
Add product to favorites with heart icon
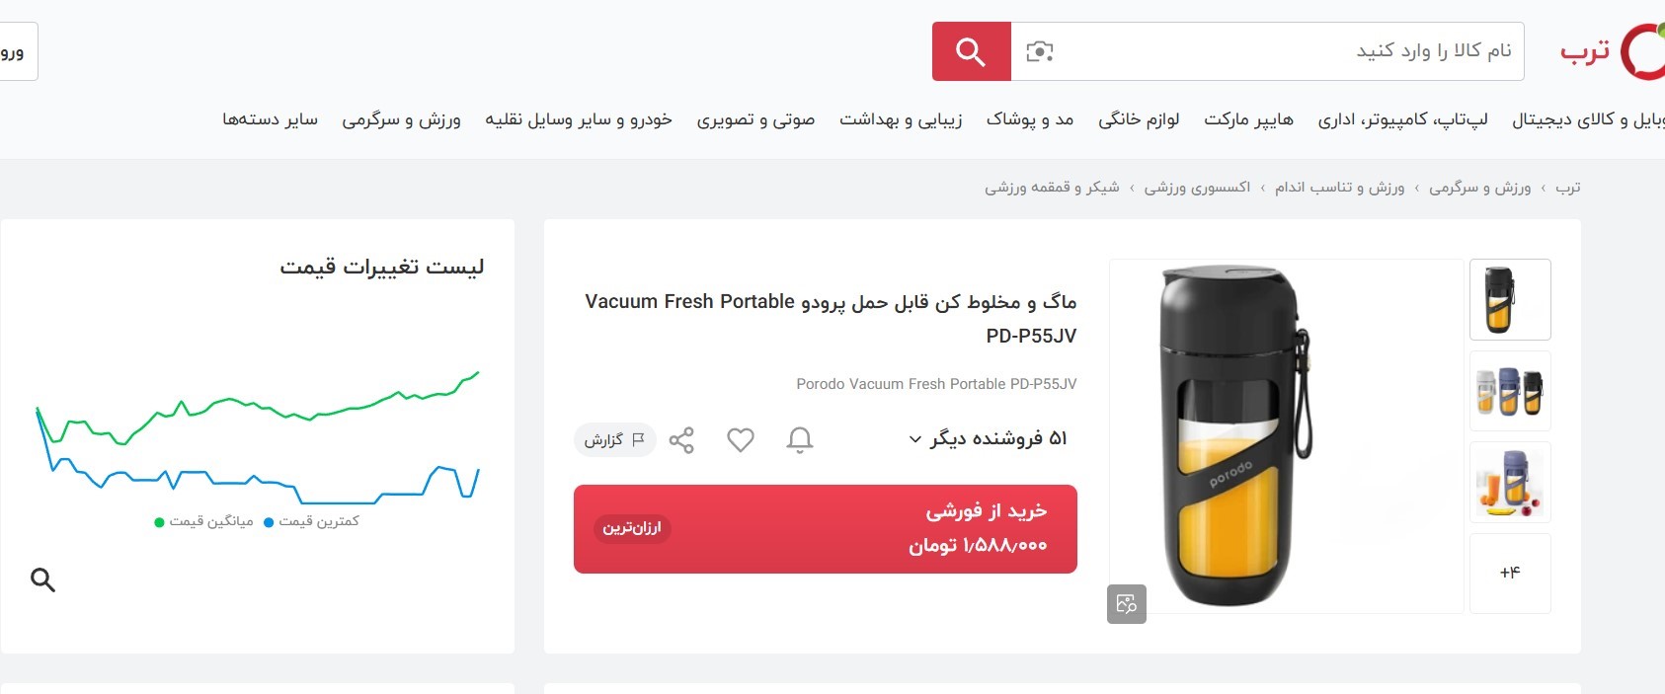[x=741, y=439]
